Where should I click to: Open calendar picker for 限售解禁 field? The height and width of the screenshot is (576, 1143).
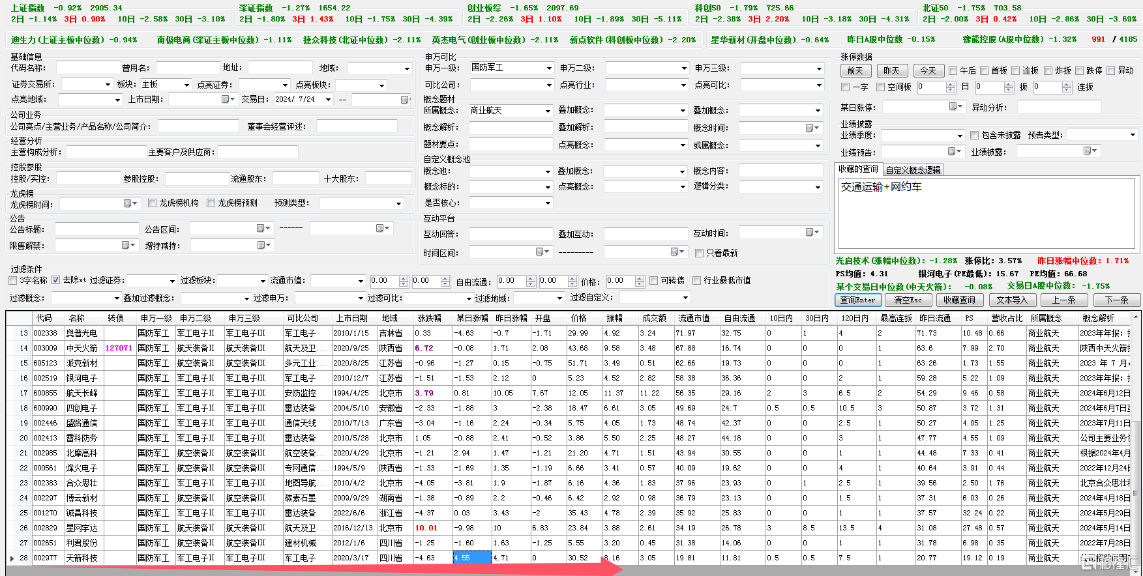[x=128, y=245]
